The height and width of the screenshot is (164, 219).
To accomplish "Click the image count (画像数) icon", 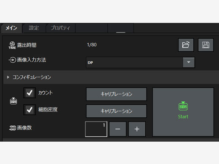I will pyautogui.click(x=13, y=128).
